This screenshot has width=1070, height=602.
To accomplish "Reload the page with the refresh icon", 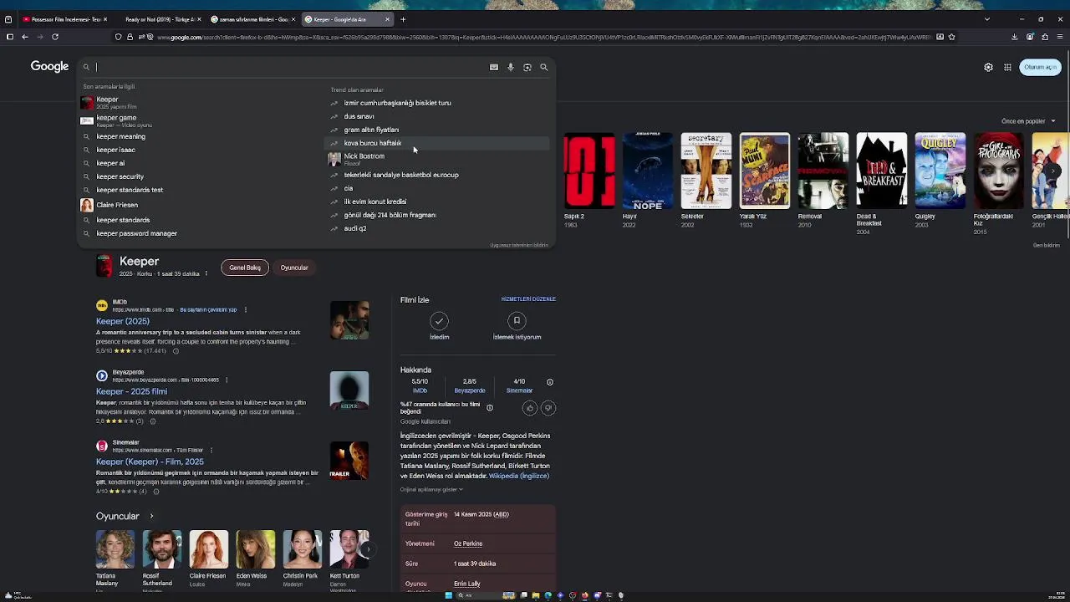I will 55,37.
